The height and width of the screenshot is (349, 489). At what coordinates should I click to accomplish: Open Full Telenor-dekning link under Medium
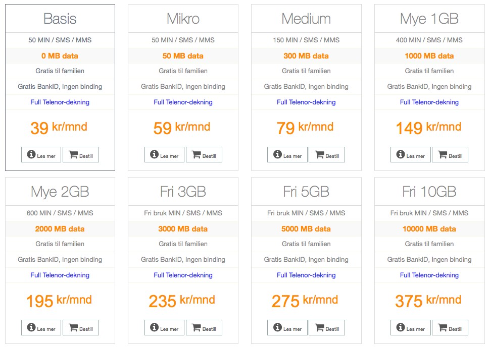(x=306, y=102)
